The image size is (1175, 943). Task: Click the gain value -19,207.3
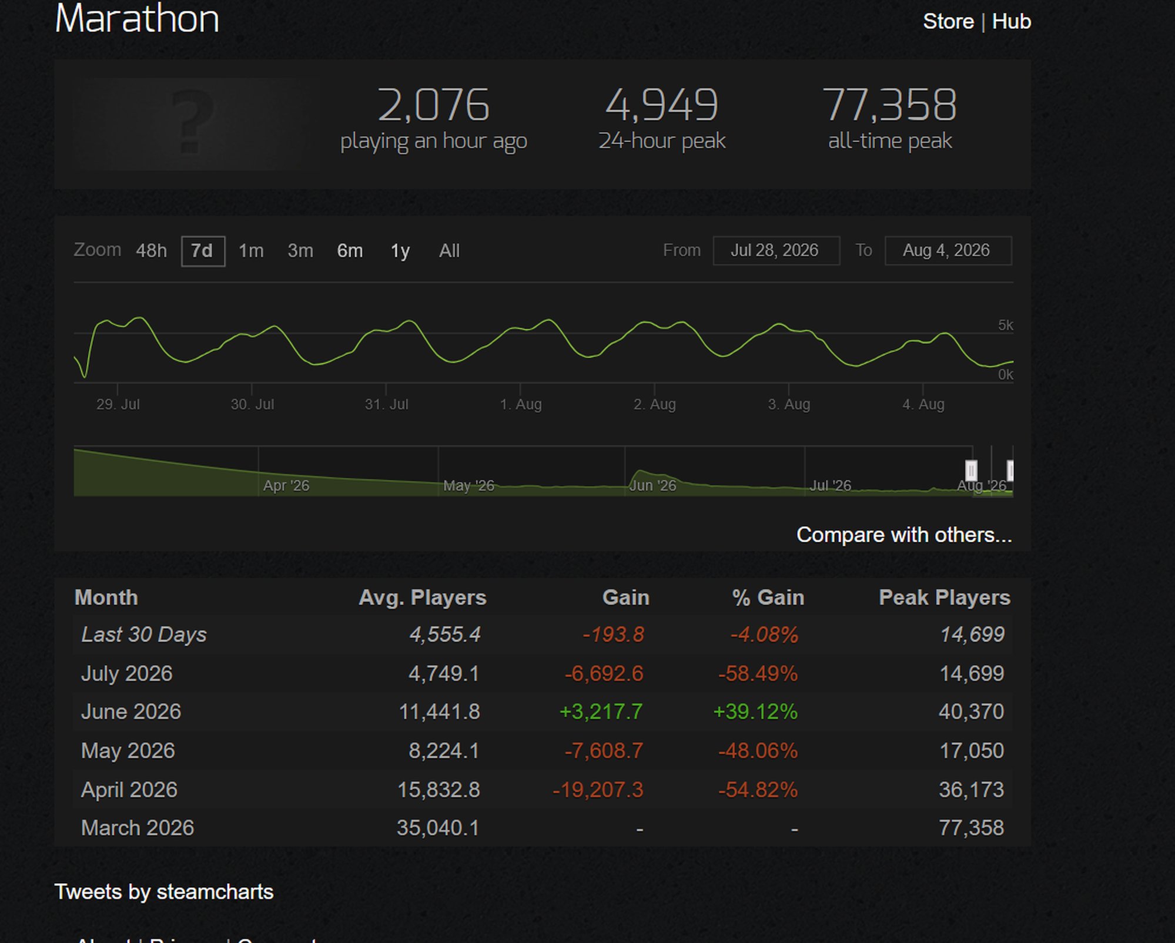click(x=598, y=790)
